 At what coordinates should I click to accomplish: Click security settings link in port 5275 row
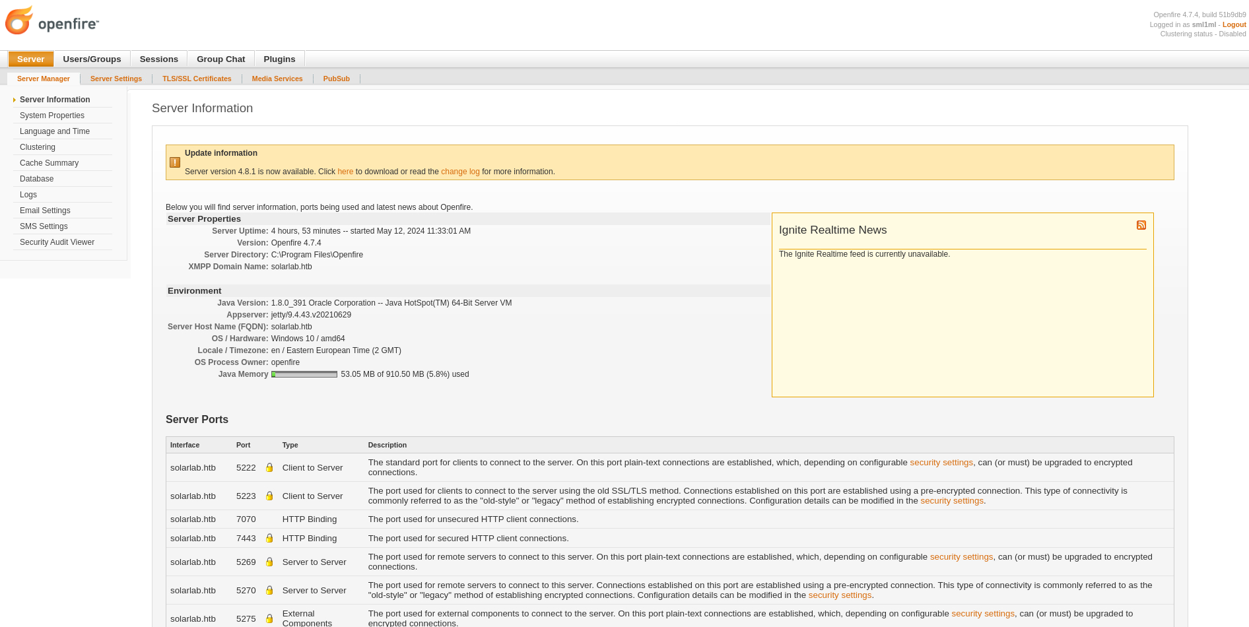pyautogui.click(x=983, y=614)
